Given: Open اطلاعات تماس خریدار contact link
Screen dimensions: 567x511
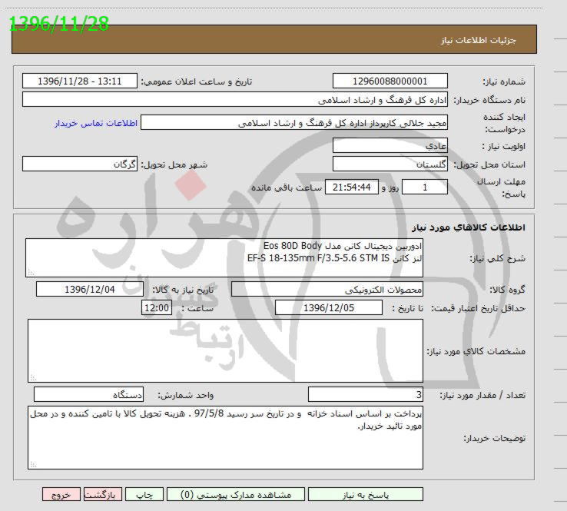Looking at the screenshot, I should click(95, 123).
